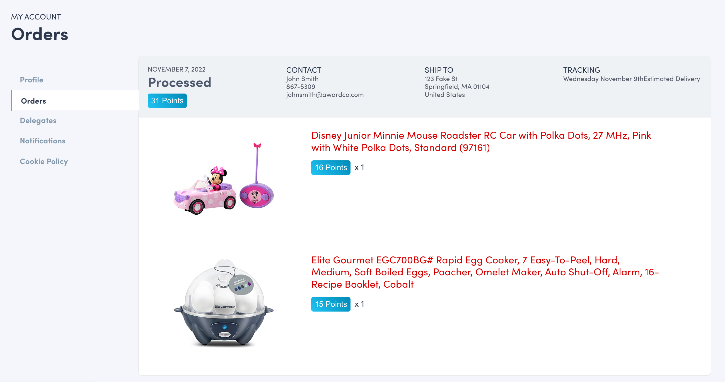The image size is (725, 382).
Task: Click the Minnie Mouse RC car image
Action: (223, 179)
